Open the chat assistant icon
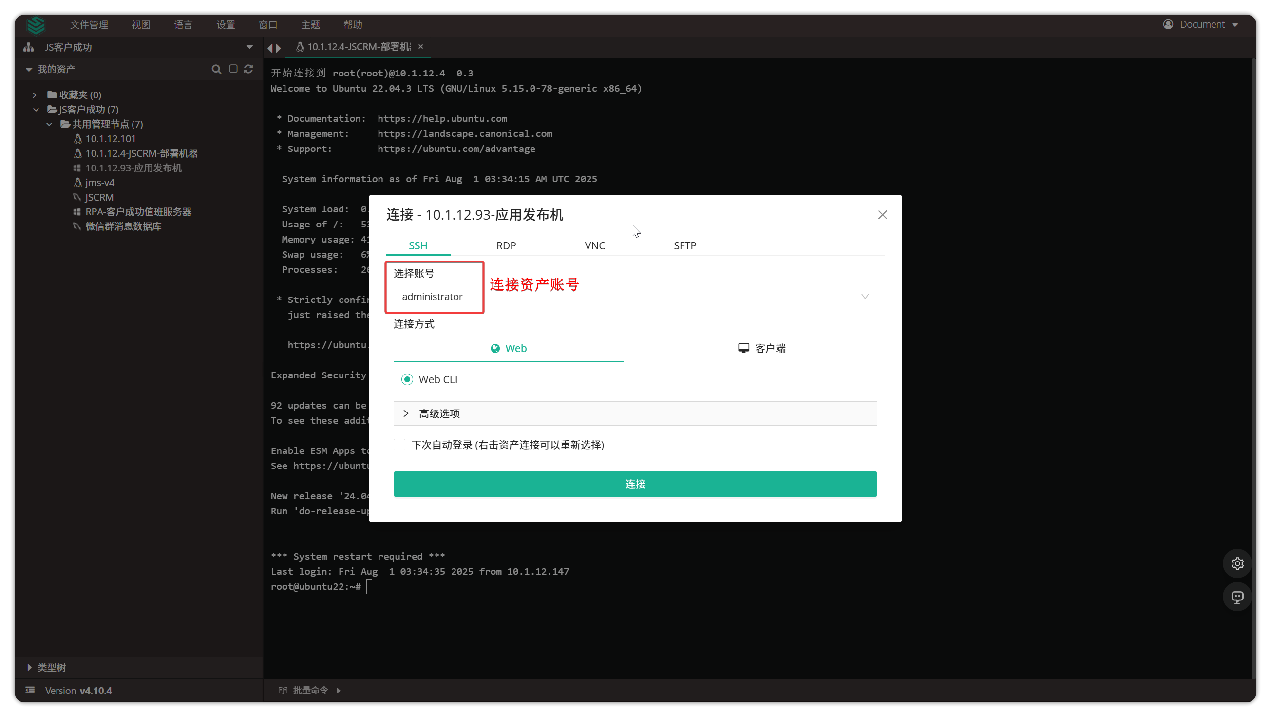 [1236, 597]
